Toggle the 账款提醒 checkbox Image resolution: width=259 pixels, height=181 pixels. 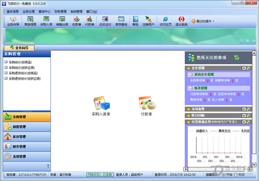pos(191,88)
